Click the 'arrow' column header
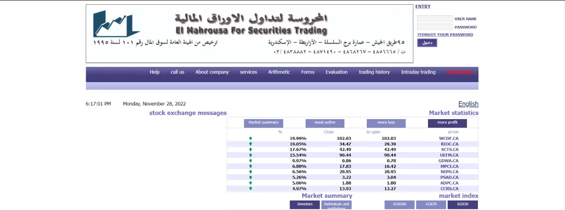 click(453, 132)
